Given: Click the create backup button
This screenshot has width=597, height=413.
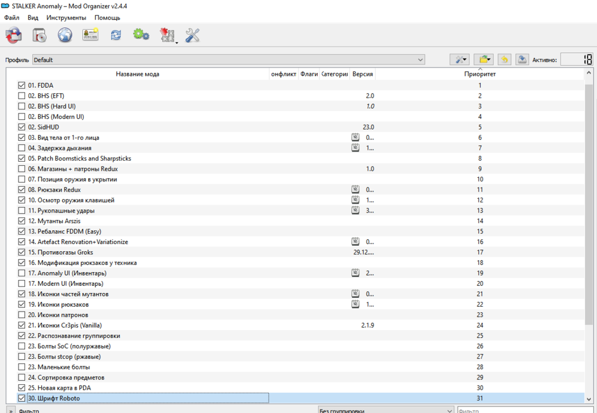Looking at the screenshot, I should click(522, 60).
